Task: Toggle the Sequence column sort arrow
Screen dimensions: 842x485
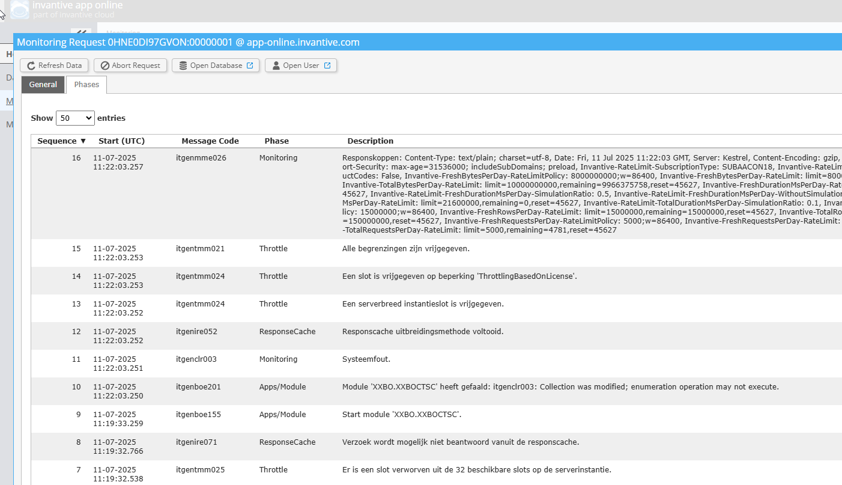Action: [83, 141]
